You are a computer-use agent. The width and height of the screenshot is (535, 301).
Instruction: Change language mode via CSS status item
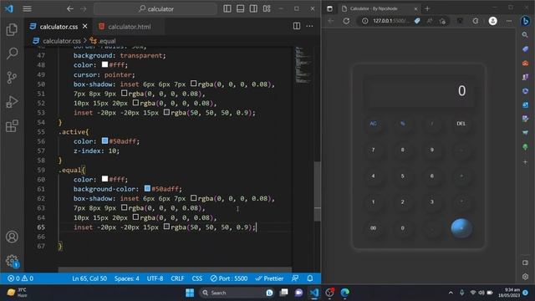click(197, 278)
